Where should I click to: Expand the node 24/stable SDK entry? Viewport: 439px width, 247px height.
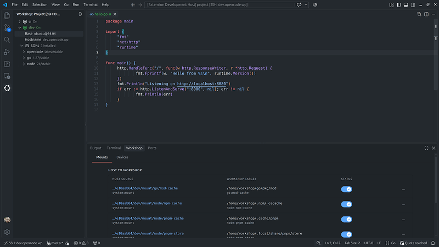(24, 64)
